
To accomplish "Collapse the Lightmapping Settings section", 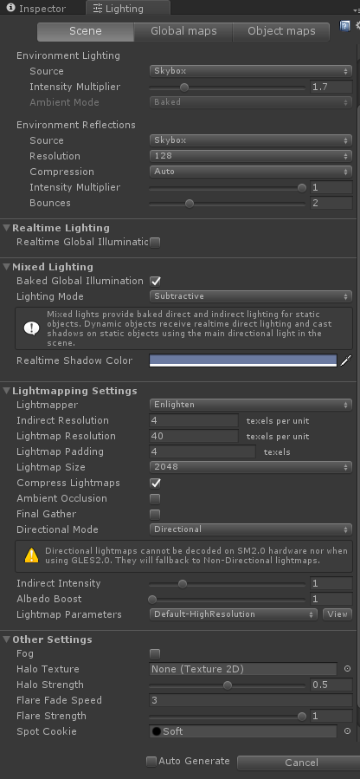I will click(x=7, y=391).
